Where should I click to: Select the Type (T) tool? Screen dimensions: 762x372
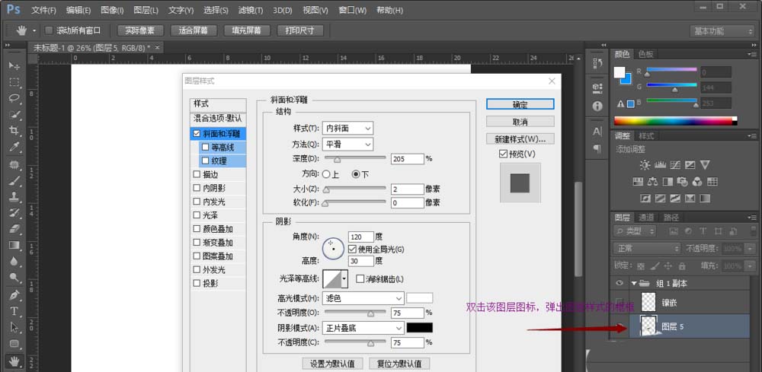pos(14,311)
